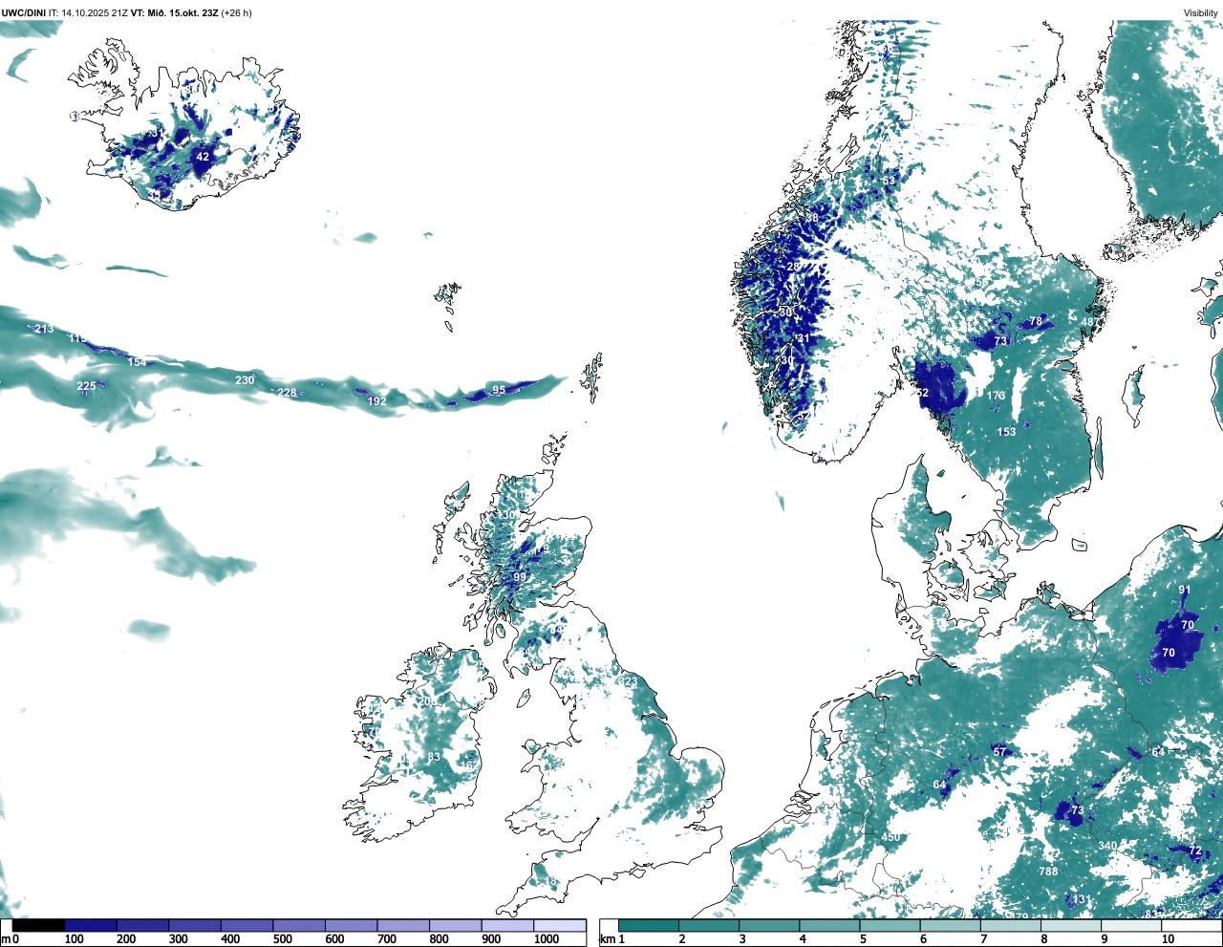
Task: Click the 57 value over Germany
Action: click(999, 752)
